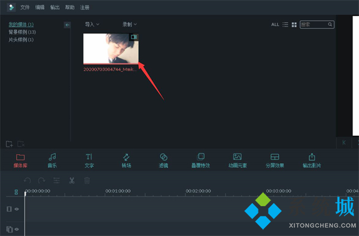Click the preview rewind-to-start button
Screen dimensions: 359x236
(343, 143)
